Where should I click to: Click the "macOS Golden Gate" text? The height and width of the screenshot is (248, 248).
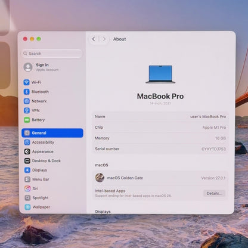(125, 178)
